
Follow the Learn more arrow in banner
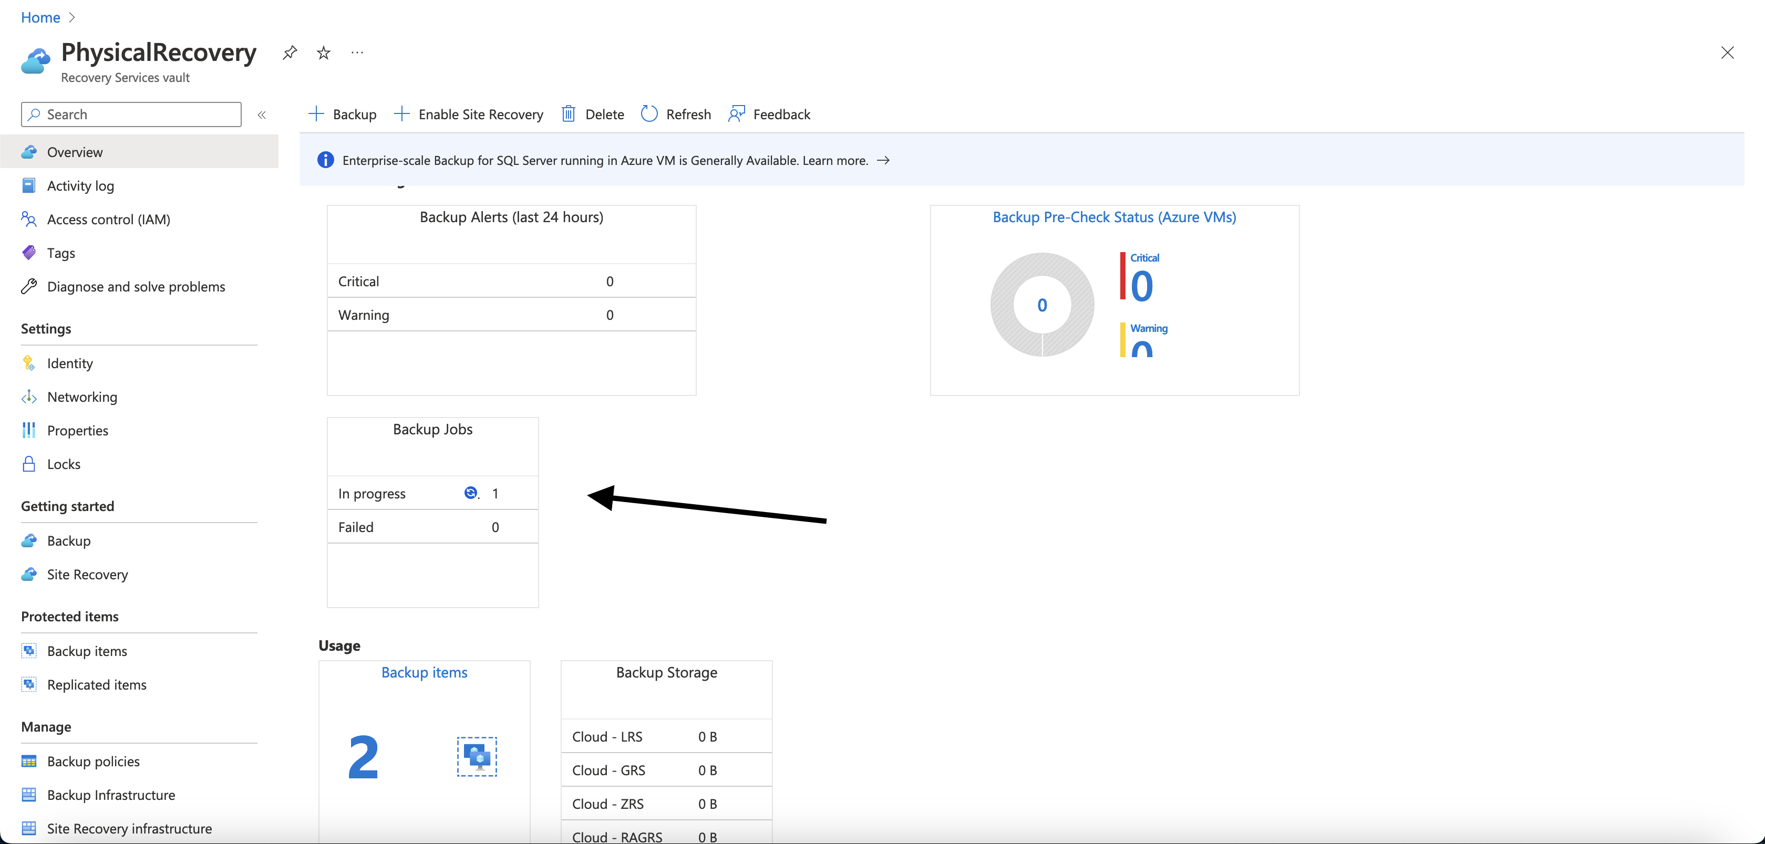click(883, 160)
